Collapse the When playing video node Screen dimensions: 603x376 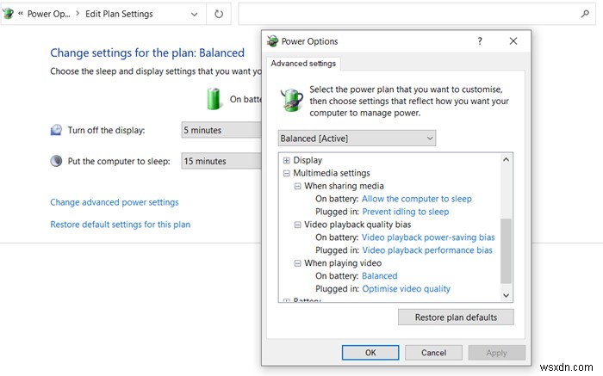(x=297, y=263)
